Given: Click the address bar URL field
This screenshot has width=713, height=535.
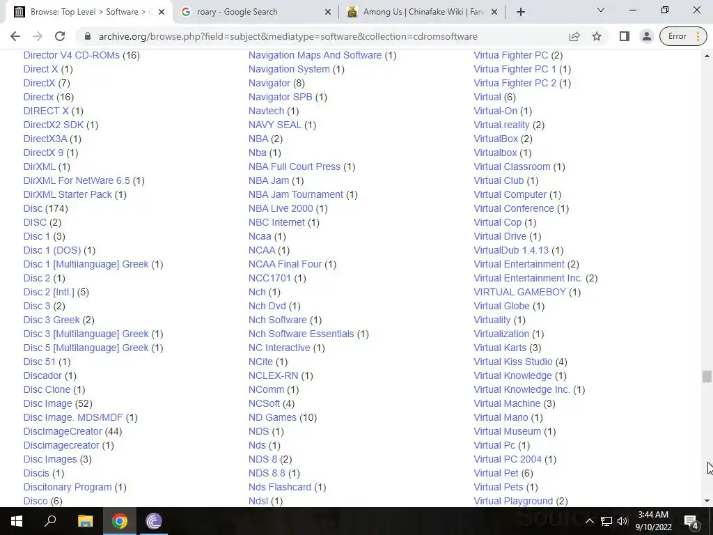Looking at the screenshot, I should [288, 36].
